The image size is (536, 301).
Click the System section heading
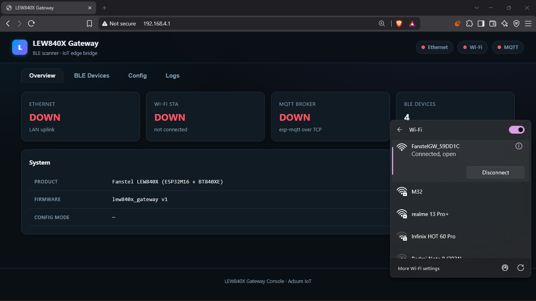click(x=40, y=163)
